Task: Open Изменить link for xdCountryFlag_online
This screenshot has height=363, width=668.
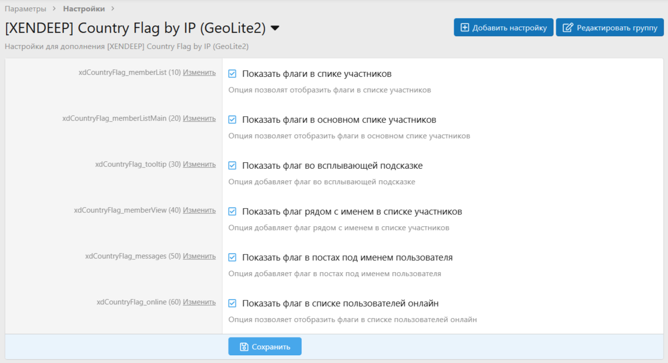Action: 199,302
